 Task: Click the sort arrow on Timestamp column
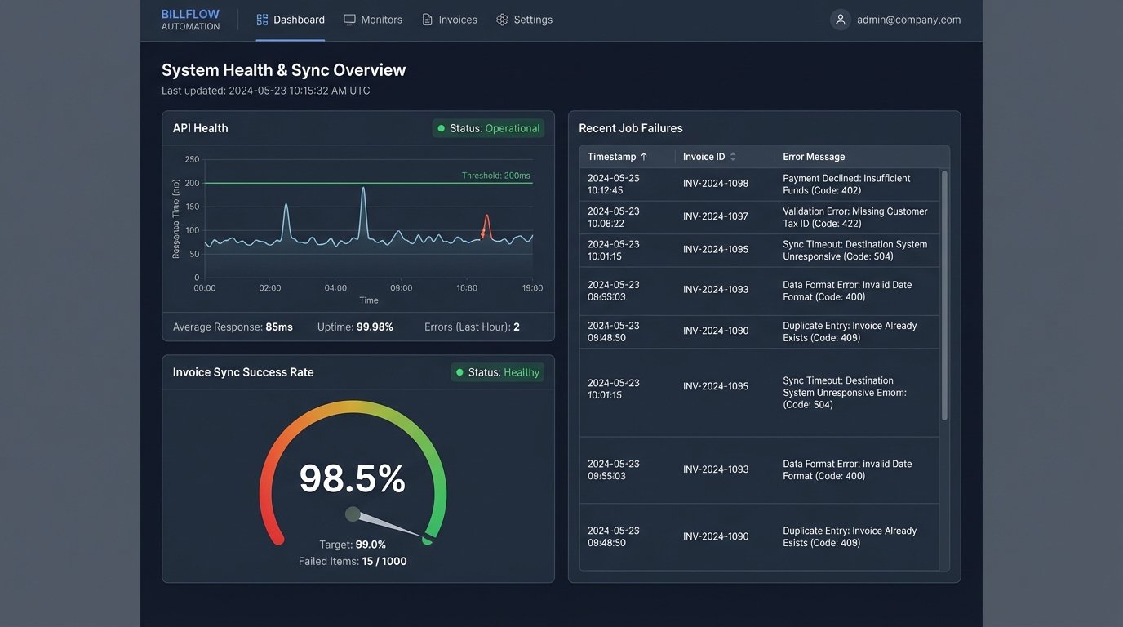coord(643,156)
